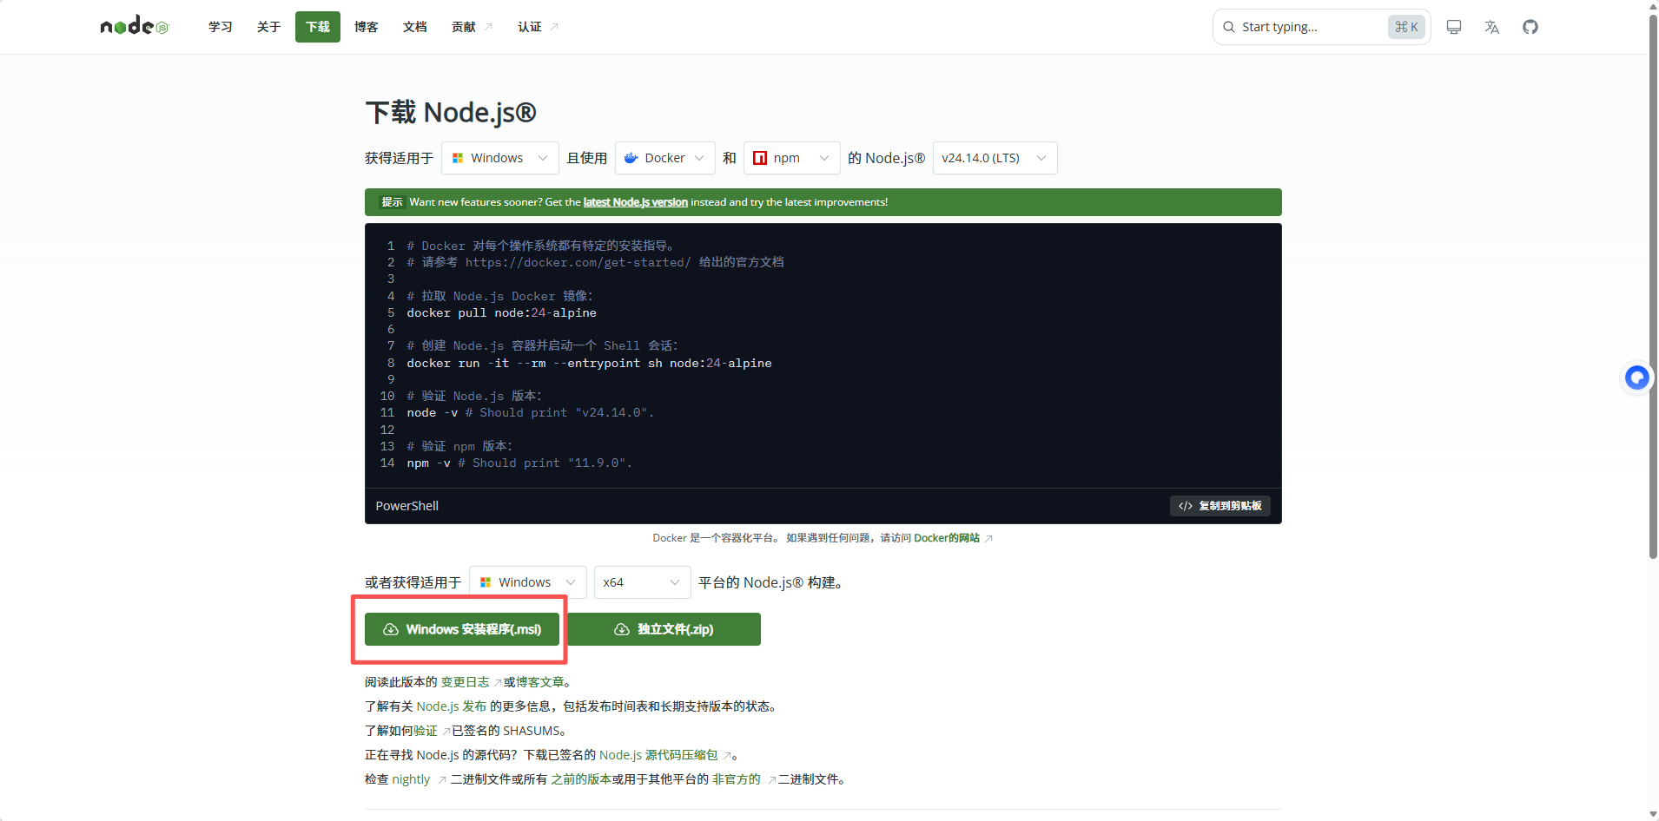
Task: Click the docker run entrypoint code line
Action: (589, 364)
